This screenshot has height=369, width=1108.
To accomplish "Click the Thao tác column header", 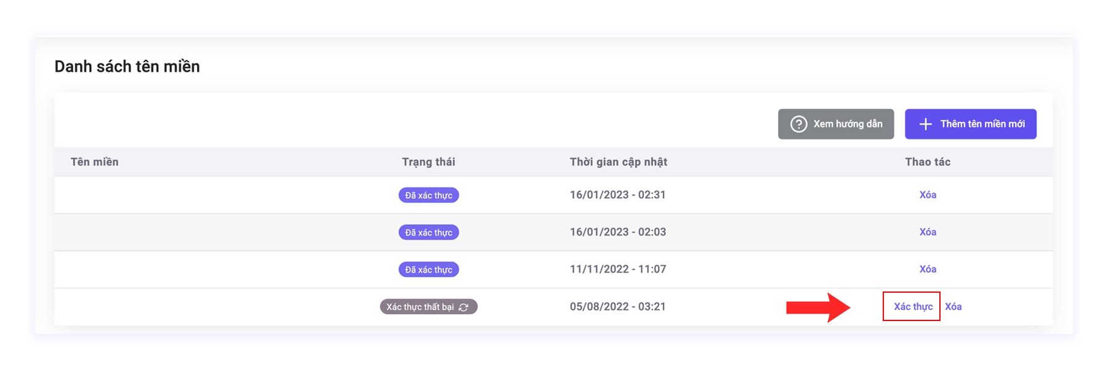I will pyautogui.click(x=927, y=162).
